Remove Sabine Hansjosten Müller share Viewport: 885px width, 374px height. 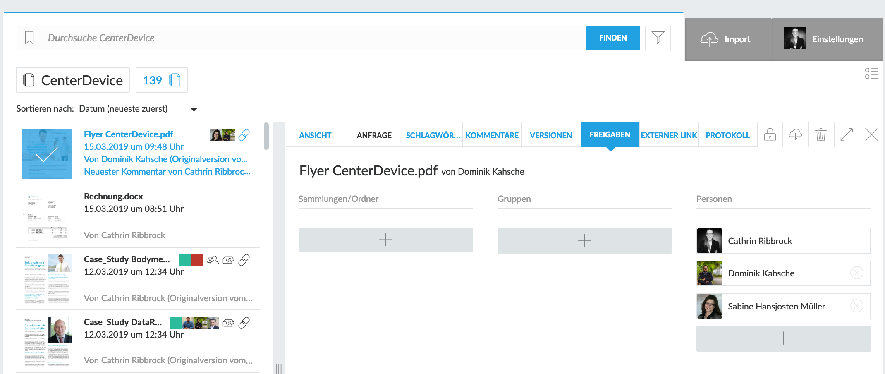click(856, 306)
